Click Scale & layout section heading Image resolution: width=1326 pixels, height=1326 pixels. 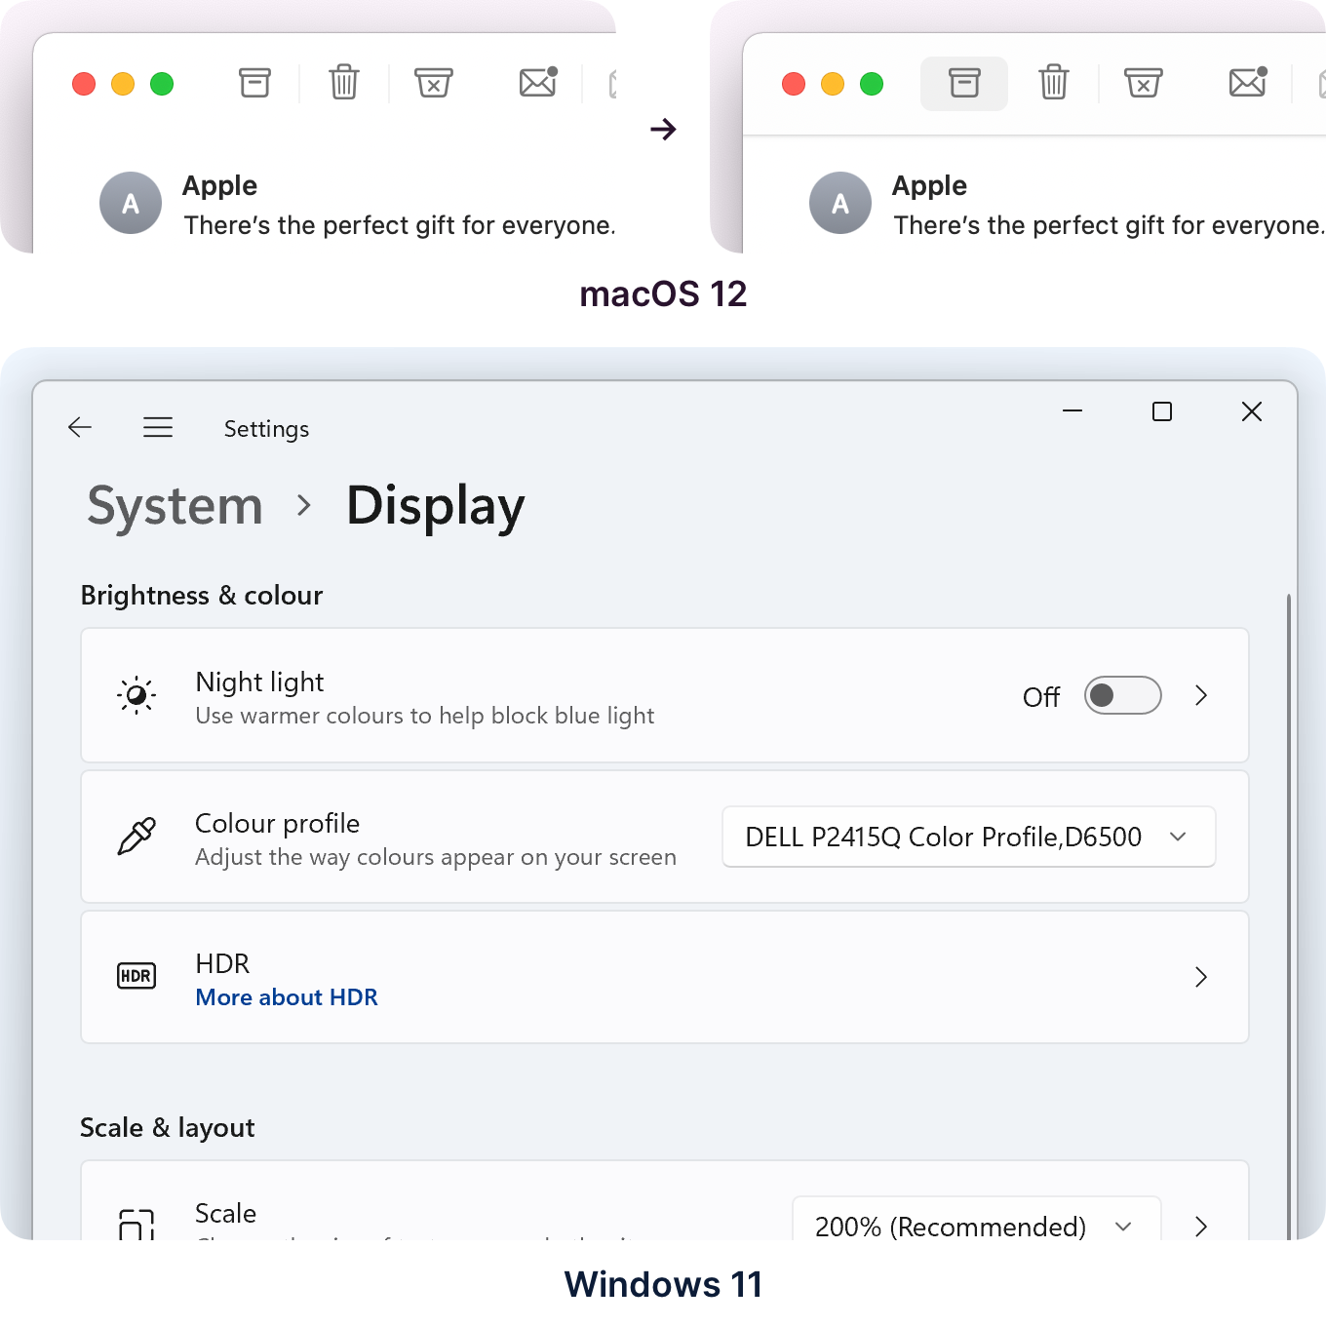[168, 1127]
